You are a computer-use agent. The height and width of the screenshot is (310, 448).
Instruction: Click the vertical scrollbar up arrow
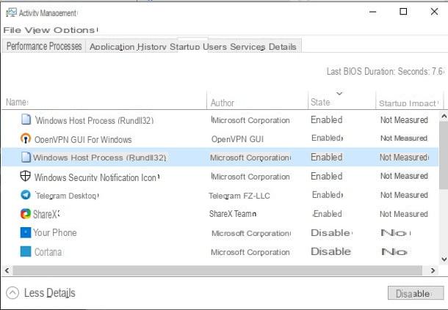(x=444, y=117)
